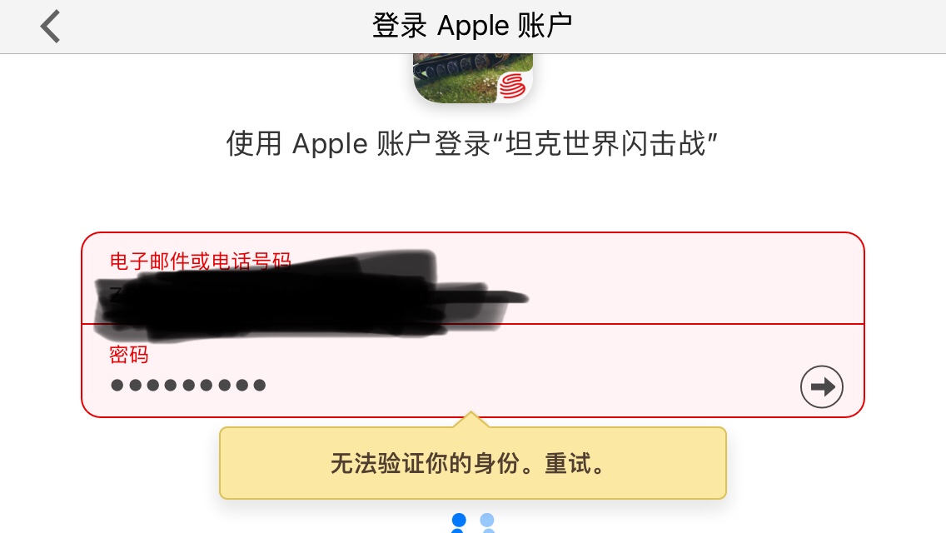The image size is (946, 533).
Task: Submit login with the circled arrow button
Action: [x=822, y=386]
